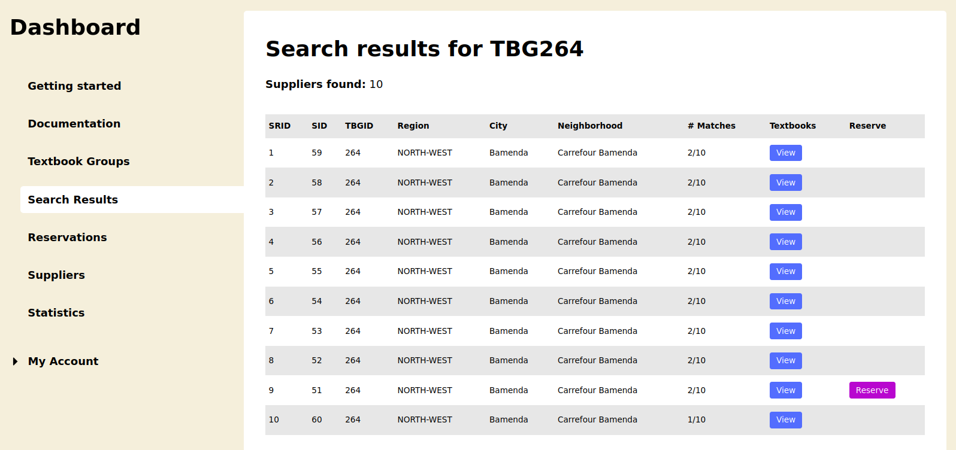This screenshot has height=450, width=956.
Task: Go to Textbook Groups
Action: pos(78,162)
